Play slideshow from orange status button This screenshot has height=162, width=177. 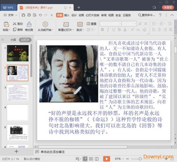pos(106,159)
